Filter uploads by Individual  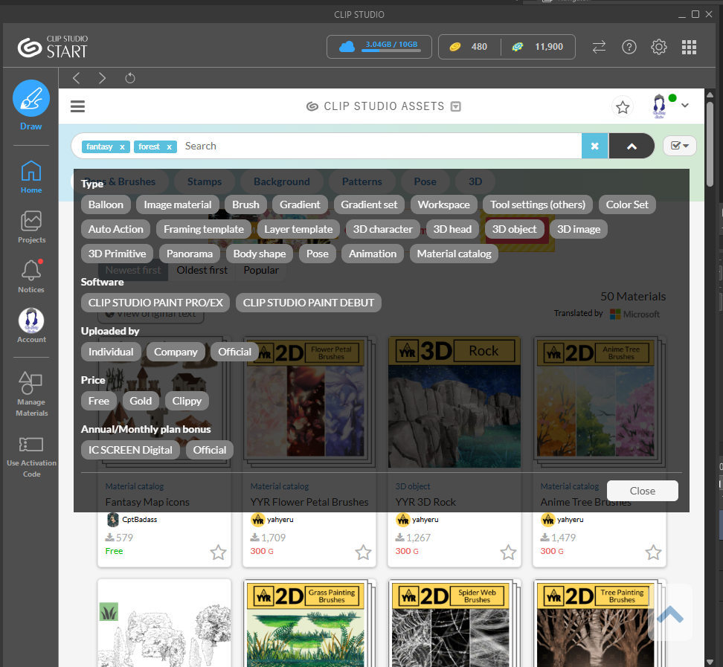(111, 352)
